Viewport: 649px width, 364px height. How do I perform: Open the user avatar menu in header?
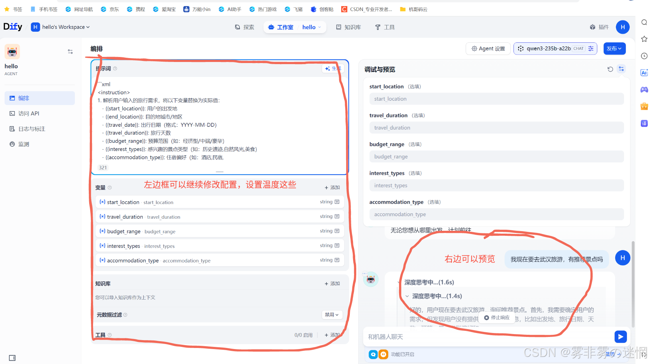coord(623,27)
